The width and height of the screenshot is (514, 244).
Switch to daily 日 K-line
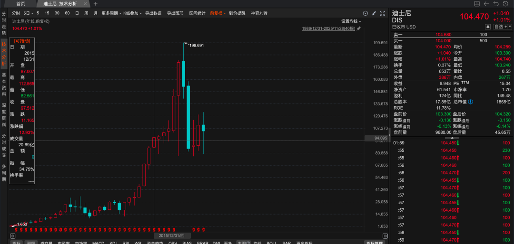(x=77, y=13)
